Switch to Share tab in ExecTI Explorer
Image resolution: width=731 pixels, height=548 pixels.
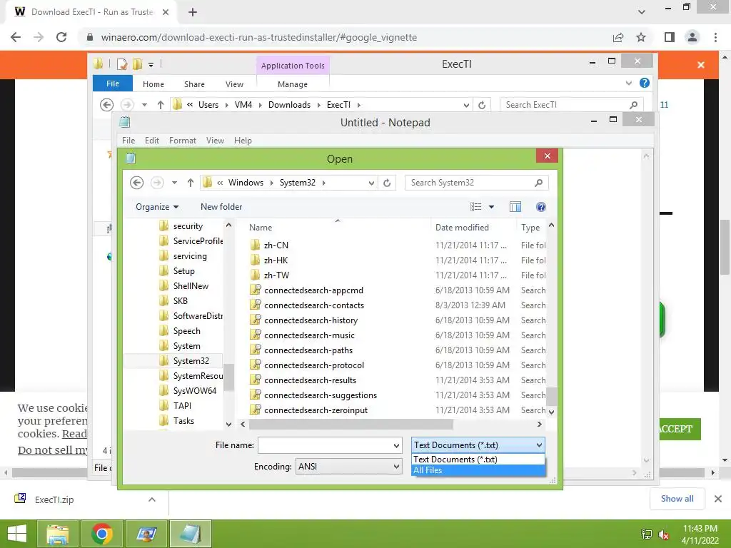click(194, 84)
